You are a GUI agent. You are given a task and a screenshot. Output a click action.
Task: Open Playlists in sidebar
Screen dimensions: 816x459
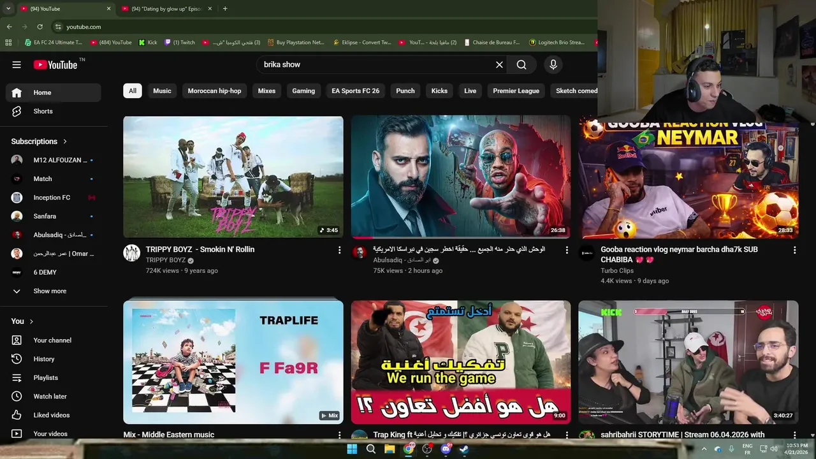click(x=53, y=377)
